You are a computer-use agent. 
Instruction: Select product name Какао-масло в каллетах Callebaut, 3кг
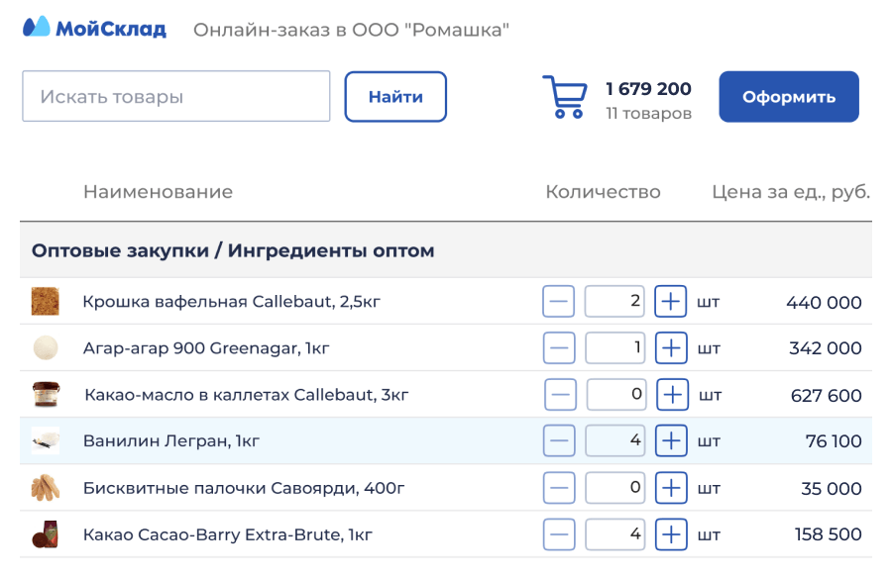point(247,394)
